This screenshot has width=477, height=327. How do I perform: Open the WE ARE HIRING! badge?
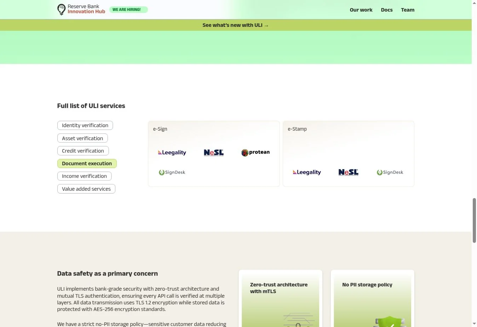[128, 10]
